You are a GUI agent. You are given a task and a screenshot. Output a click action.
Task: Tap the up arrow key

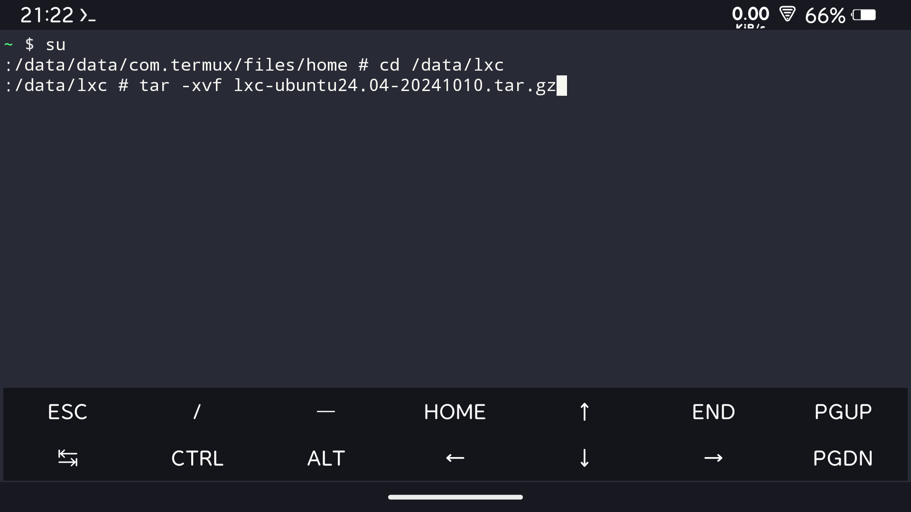(584, 411)
